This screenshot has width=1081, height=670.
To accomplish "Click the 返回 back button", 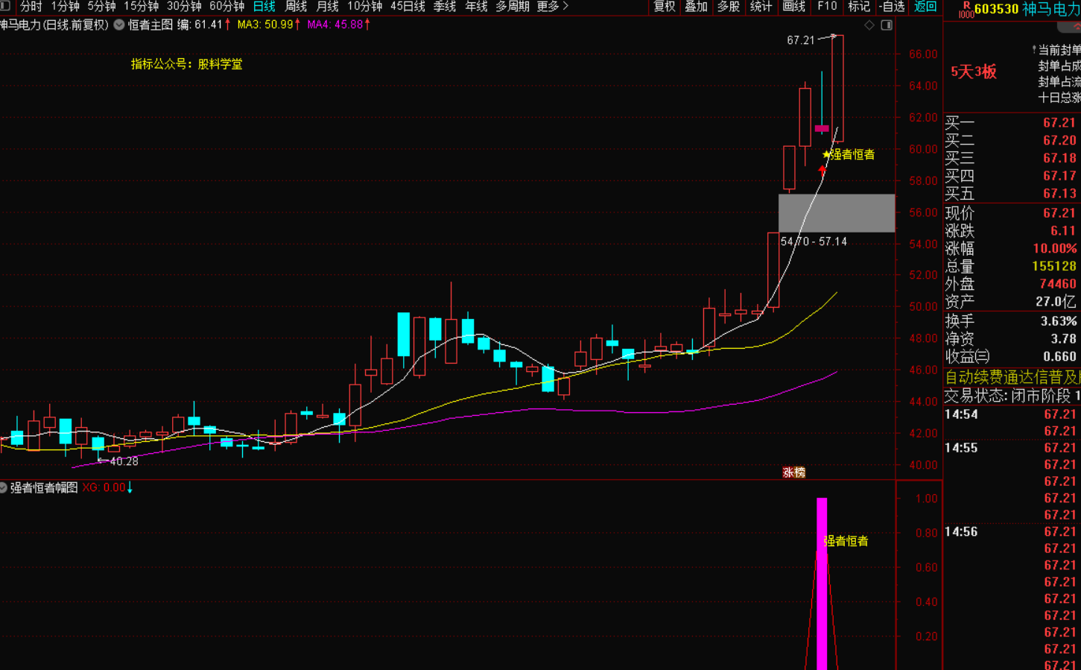I will (925, 7).
